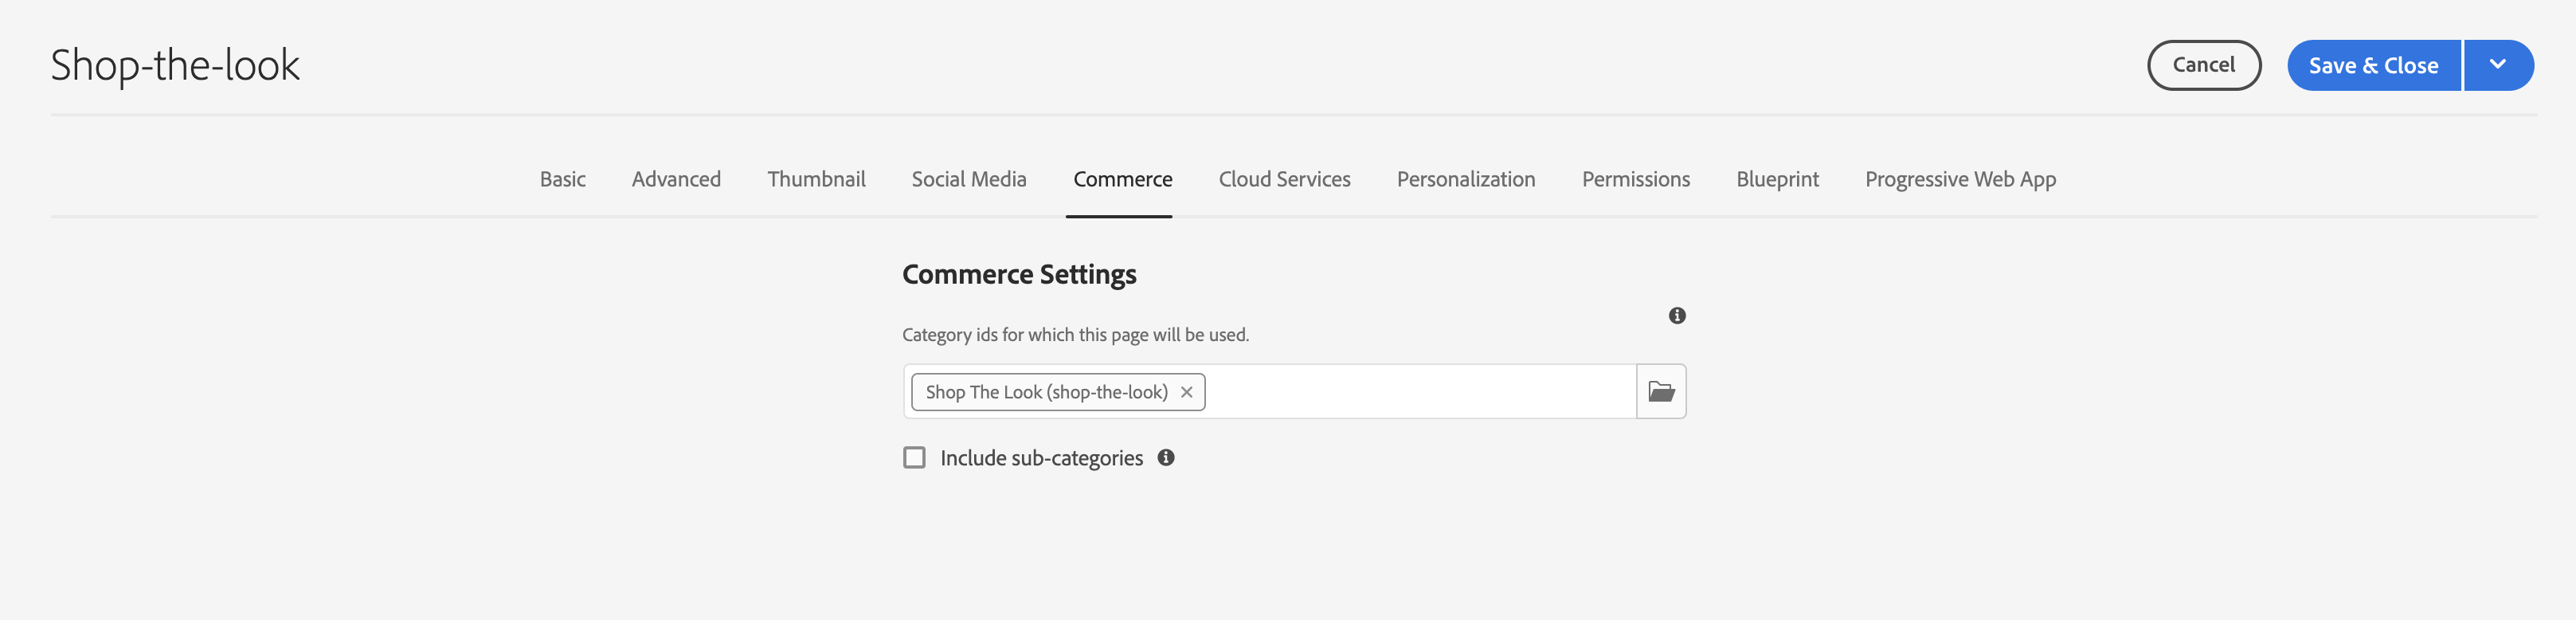Select the Commerce tab
2576x620 pixels.
[x=1122, y=179]
